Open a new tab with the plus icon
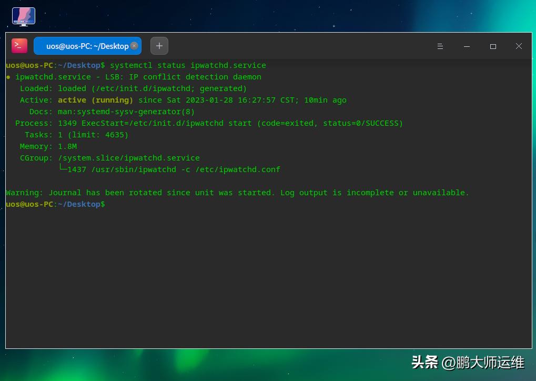 pos(159,46)
